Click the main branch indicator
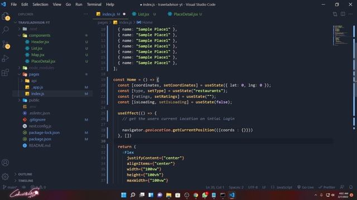This screenshot has height=200, width=357. [x=10, y=187]
